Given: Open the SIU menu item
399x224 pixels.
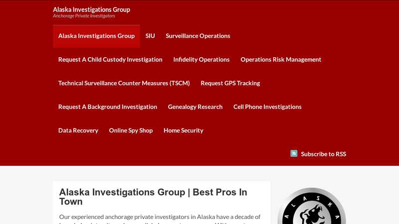Looking at the screenshot, I should (x=150, y=36).
